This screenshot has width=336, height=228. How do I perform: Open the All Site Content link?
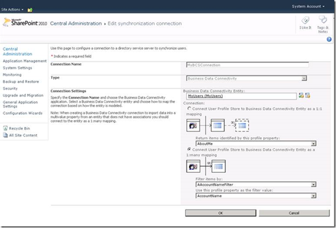pyautogui.click(x=23, y=135)
